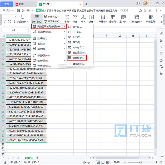Click the 冻结窗格 freeze panes icon
165x165 pixels.
(x=137, y=17)
